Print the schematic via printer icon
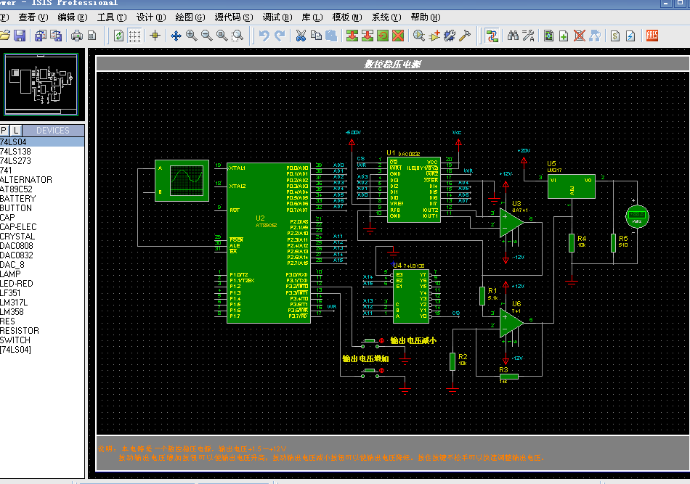The width and height of the screenshot is (690, 484). click(x=77, y=36)
